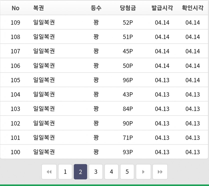Click the 96P prize amount
This screenshot has height=186, width=209.
128,80
